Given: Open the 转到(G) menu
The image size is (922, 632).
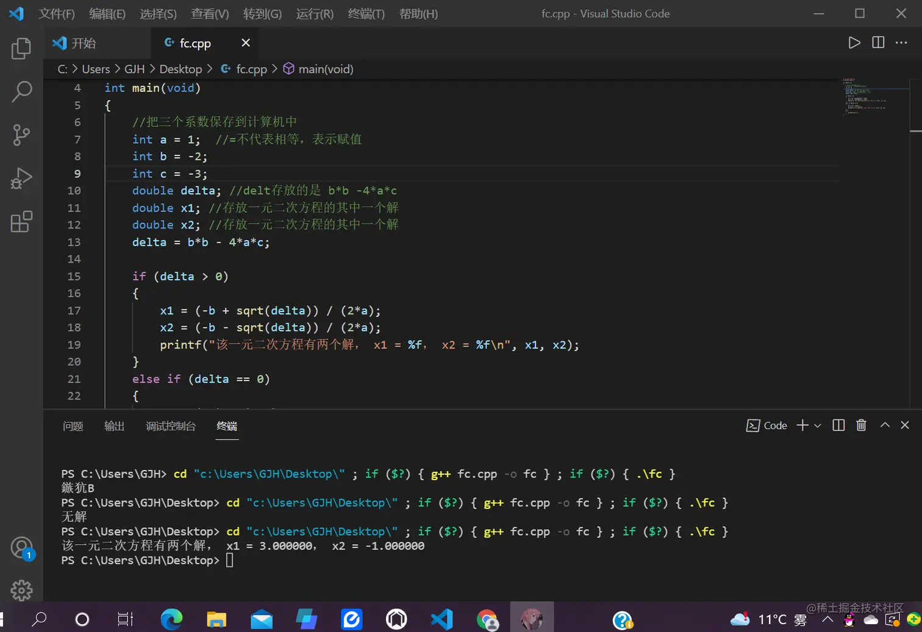Looking at the screenshot, I should click(x=262, y=13).
